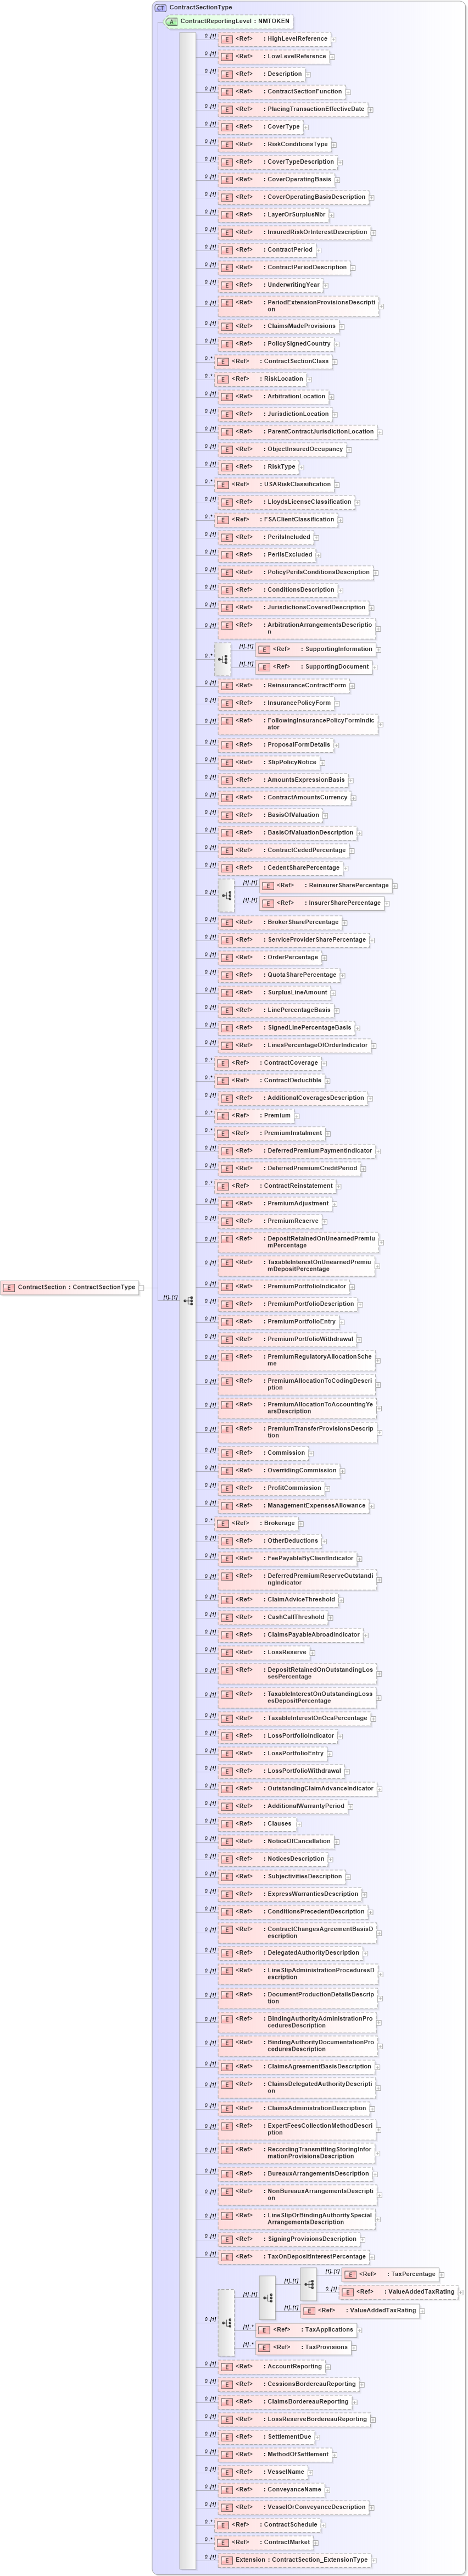Expand the LowLevelReference element
This screenshot has width=468, height=2576.
pos(333,57)
